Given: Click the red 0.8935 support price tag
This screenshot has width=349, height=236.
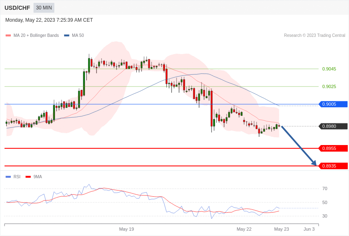Looking at the screenshot, I should tap(333, 166).
